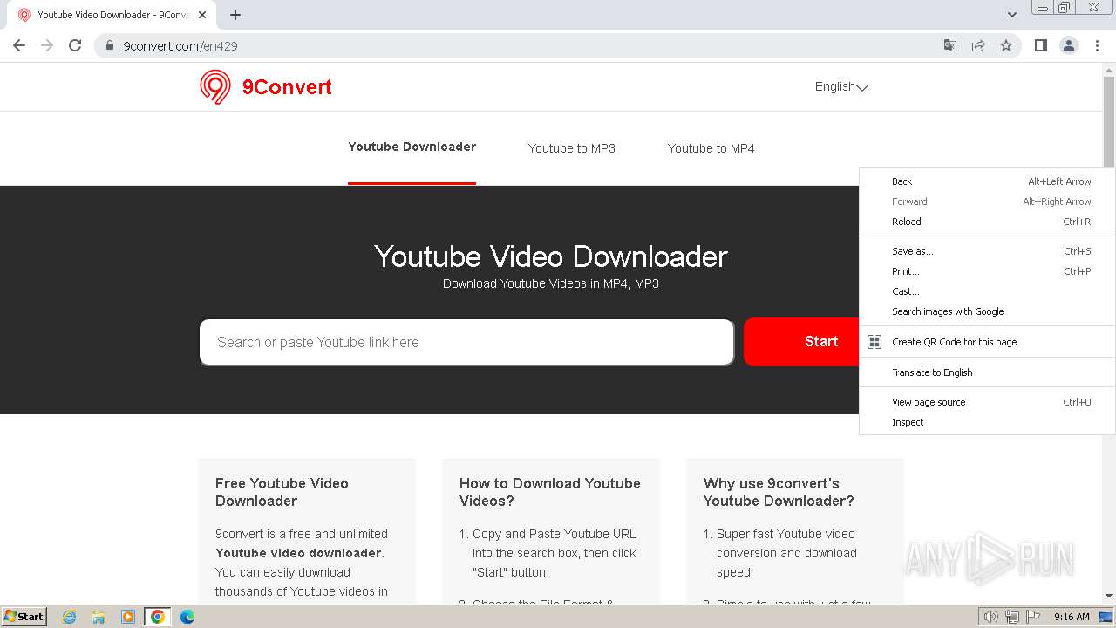This screenshot has height=628, width=1116.
Task: Close the Youtube Video Downloader tab
Action: coord(202,15)
